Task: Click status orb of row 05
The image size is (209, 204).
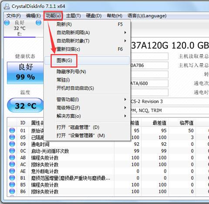Action: [12, 137]
